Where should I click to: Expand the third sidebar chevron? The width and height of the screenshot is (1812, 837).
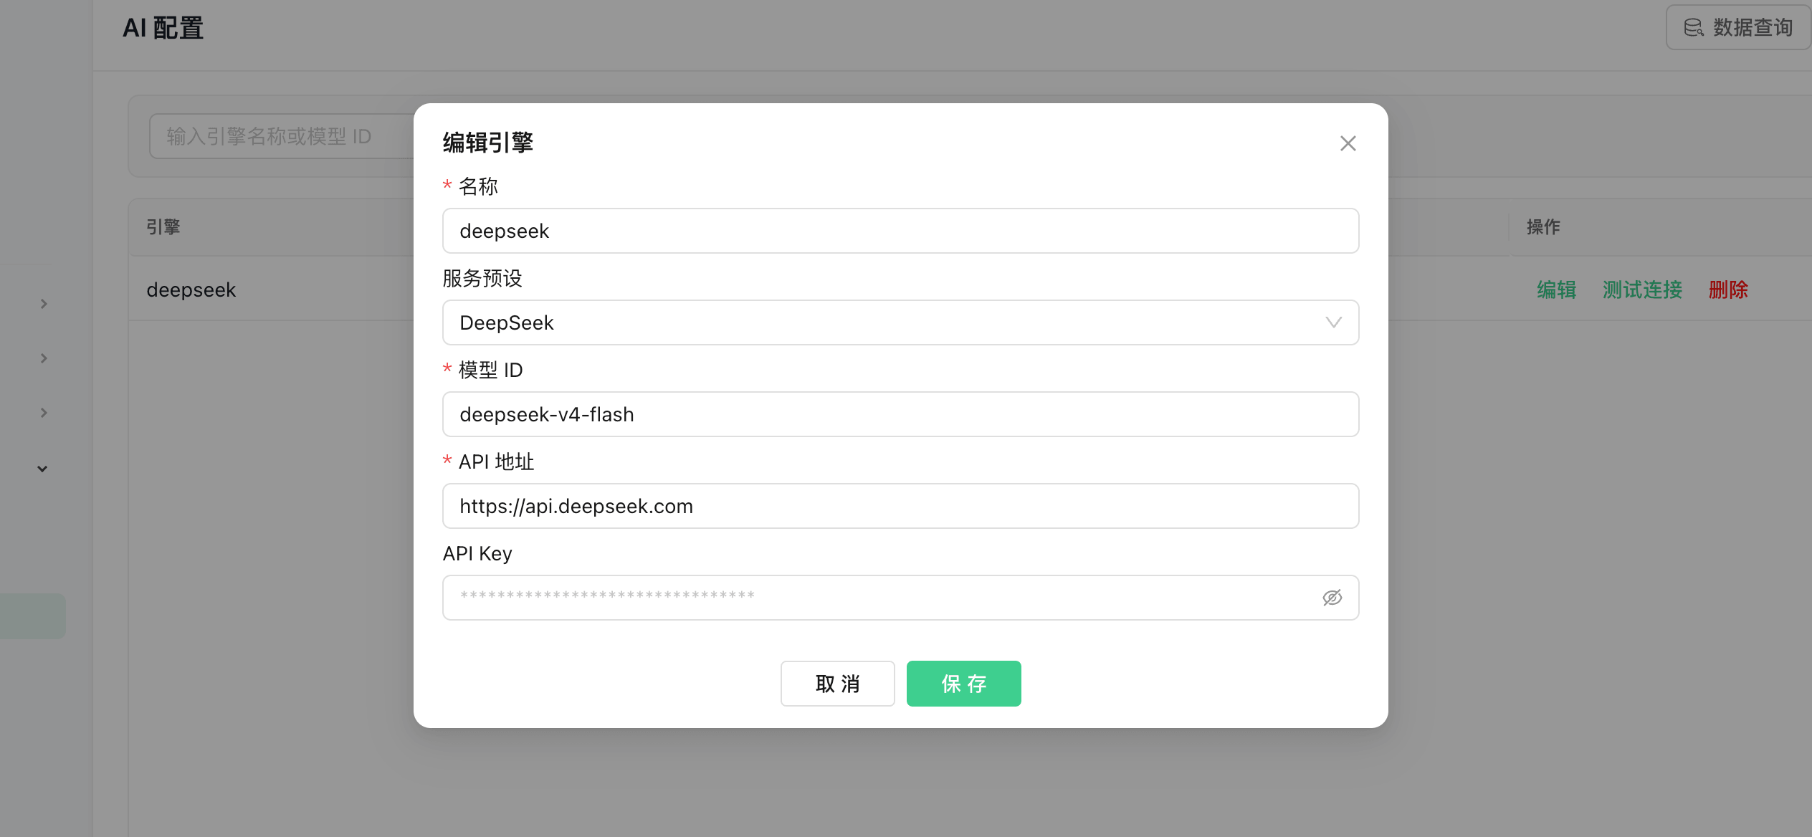pos(44,413)
